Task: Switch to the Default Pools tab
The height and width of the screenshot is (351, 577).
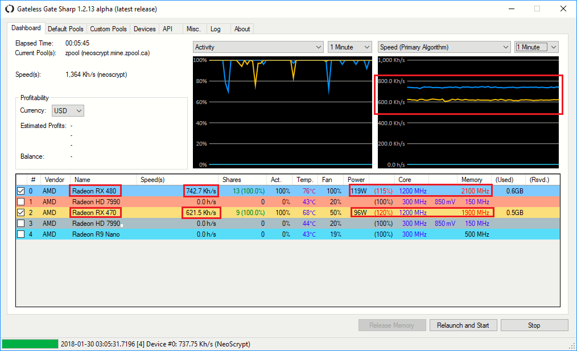Action: pos(65,29)
